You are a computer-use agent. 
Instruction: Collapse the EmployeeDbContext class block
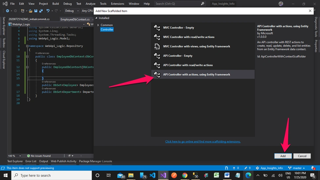point(27,56)
